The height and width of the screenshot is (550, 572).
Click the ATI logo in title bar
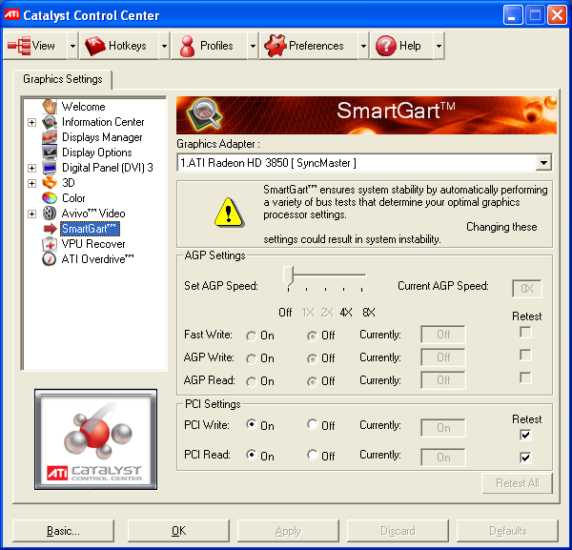(11, 15)
